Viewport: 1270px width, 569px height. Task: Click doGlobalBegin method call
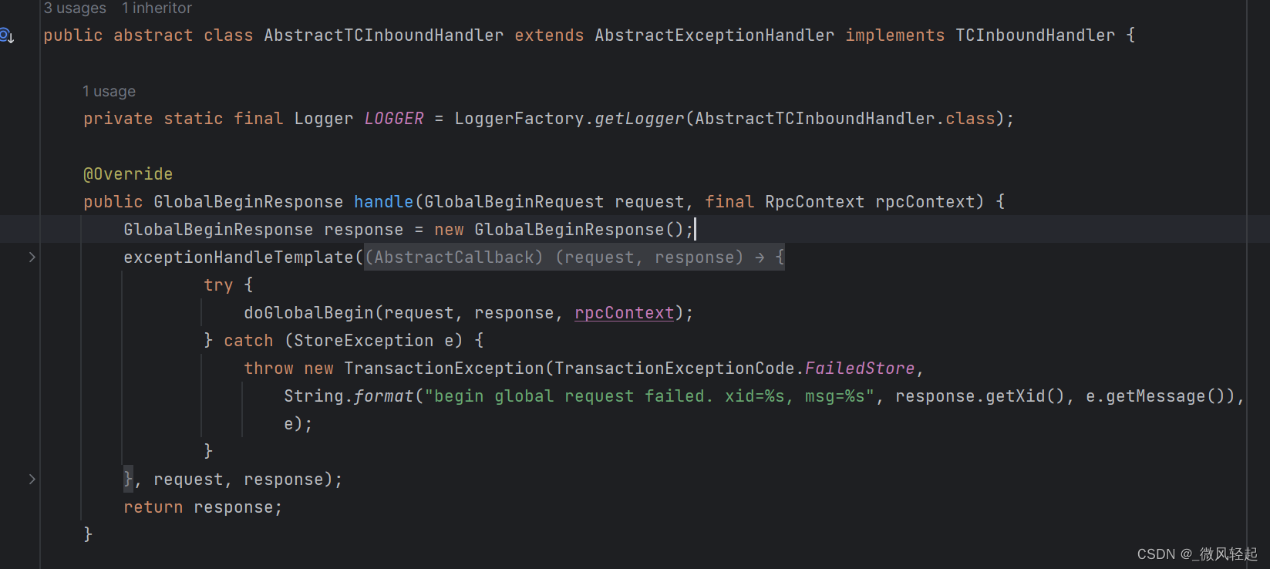[x=308, y=313]
